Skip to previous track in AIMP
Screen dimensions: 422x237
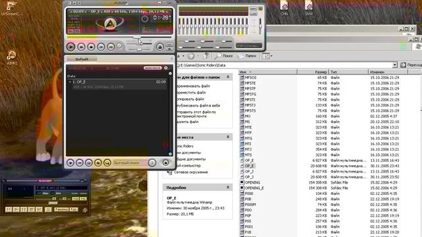click(x=101, y=47)
